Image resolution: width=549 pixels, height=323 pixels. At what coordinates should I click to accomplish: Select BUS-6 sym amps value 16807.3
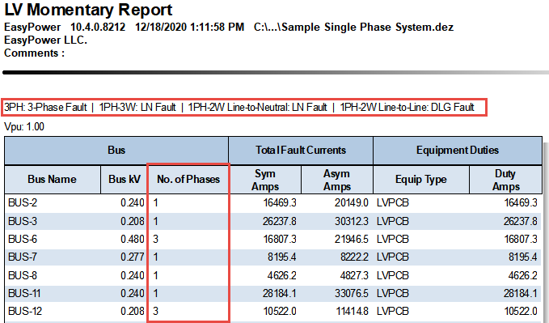280,239
